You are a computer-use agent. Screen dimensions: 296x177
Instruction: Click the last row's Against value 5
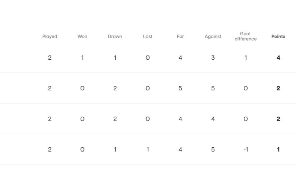tap(213, 150)
